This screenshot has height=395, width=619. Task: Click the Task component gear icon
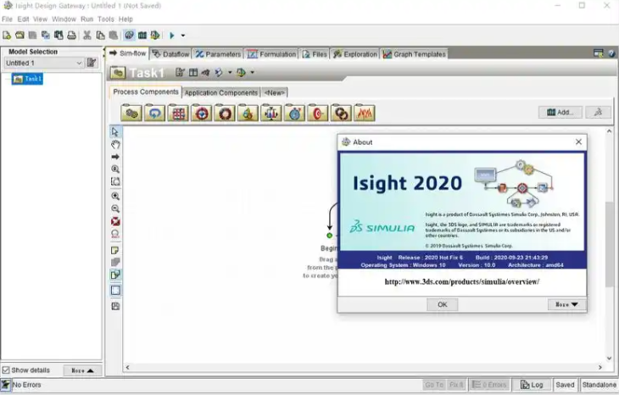point(131,113)
